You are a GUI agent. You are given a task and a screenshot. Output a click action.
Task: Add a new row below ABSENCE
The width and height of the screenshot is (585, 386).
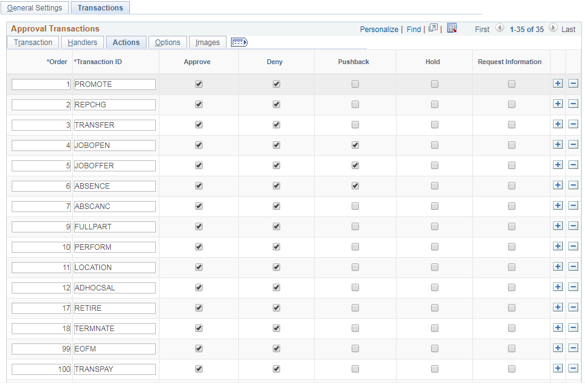[559, 185]
